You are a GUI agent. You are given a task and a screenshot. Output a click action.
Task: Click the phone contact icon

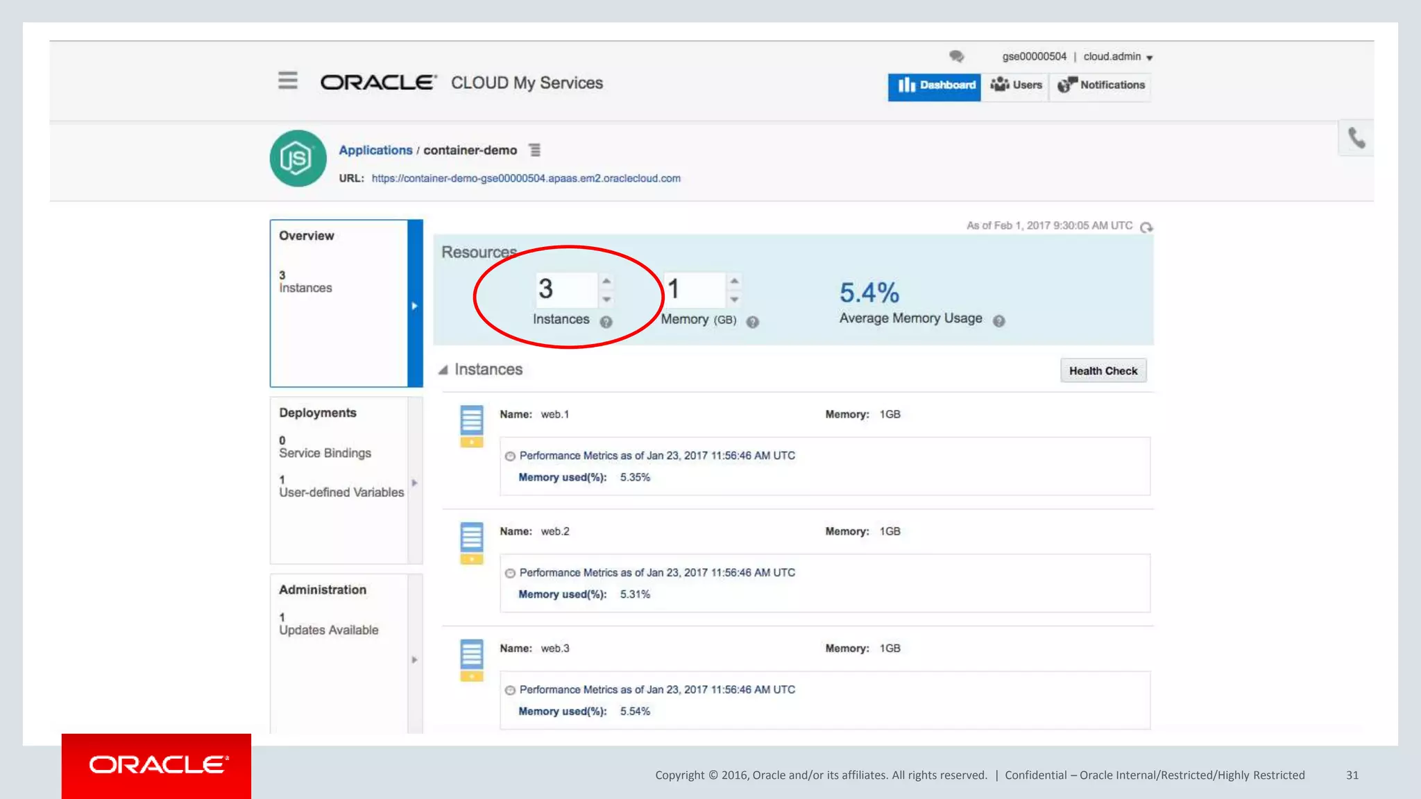click(x=1356, y=138)
